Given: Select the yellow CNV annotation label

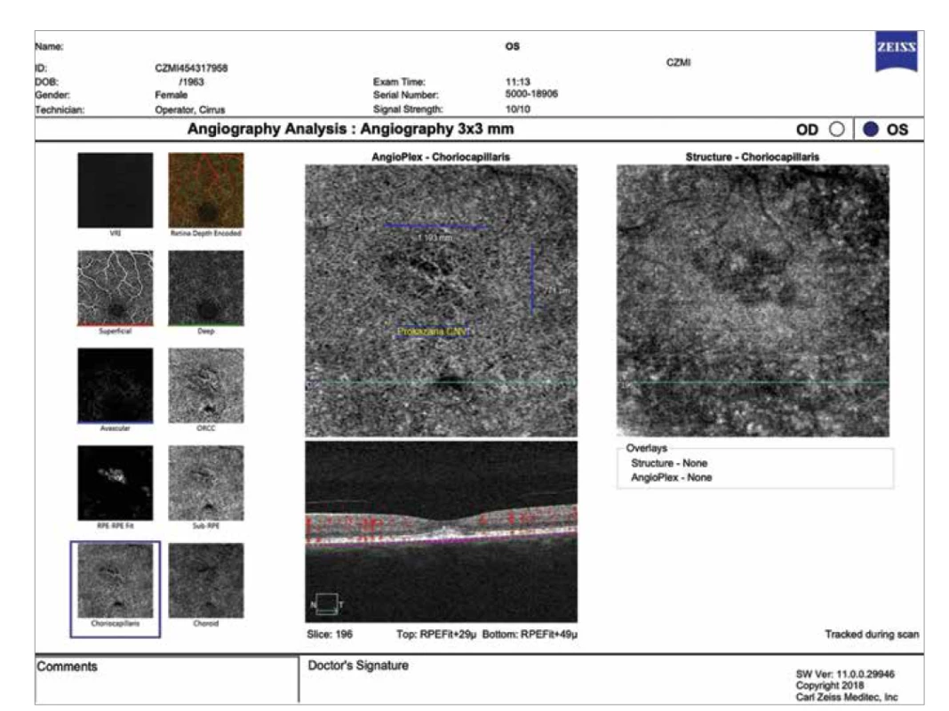Looking at the screenshot, I should click(x=432, y=332).
